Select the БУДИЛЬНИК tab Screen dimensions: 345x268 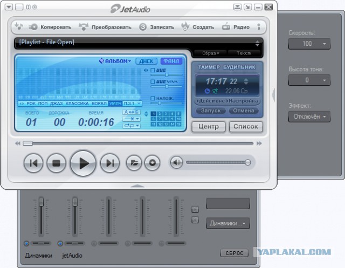tap(239, 67)
